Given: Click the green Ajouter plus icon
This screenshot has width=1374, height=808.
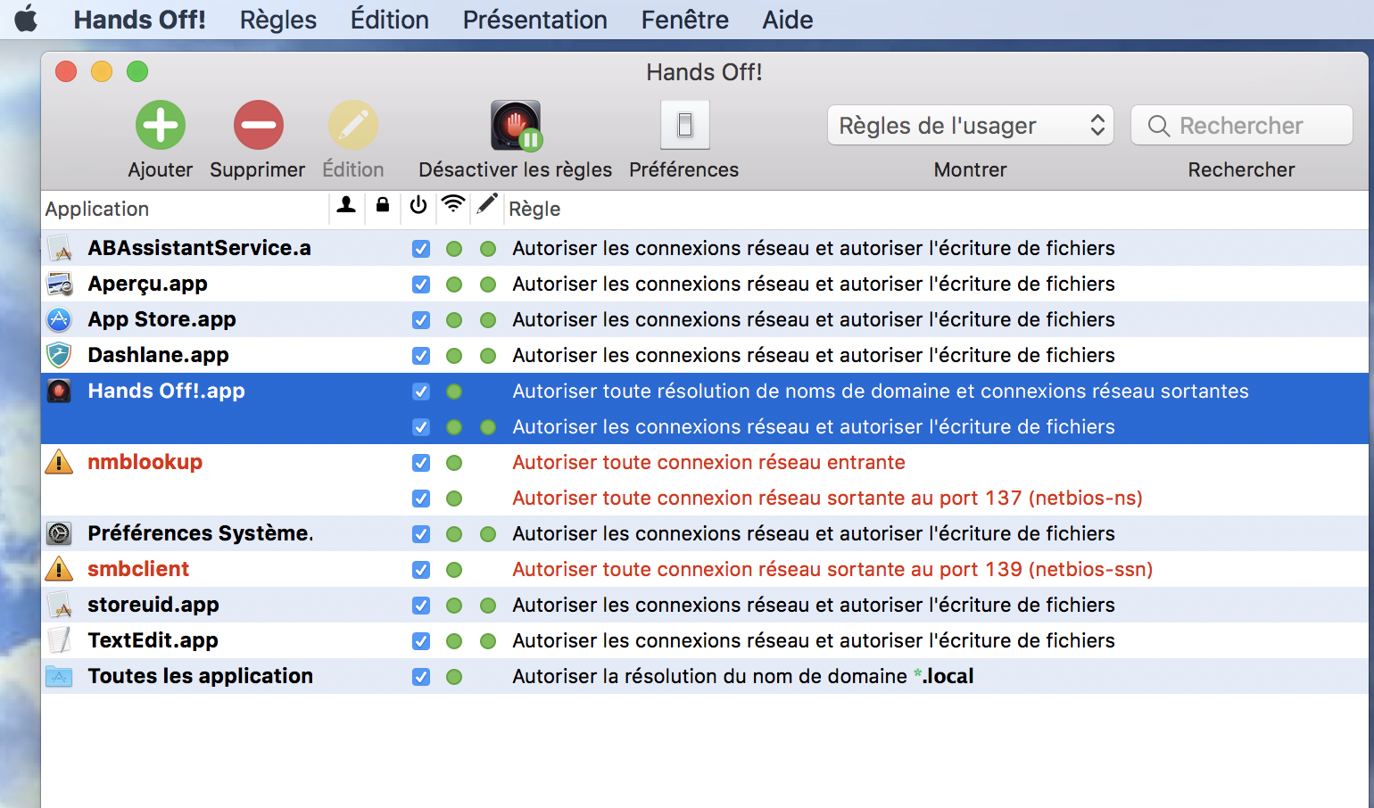Looking at the screenshot, I should point(161,125).
